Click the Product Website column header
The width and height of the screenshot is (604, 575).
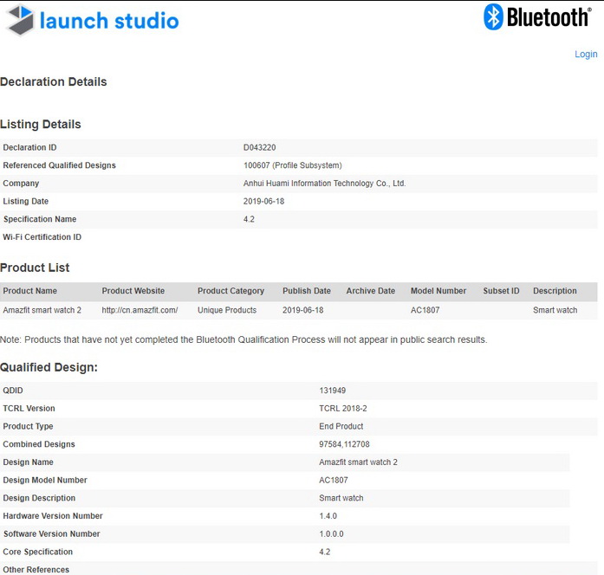(133, 291)
